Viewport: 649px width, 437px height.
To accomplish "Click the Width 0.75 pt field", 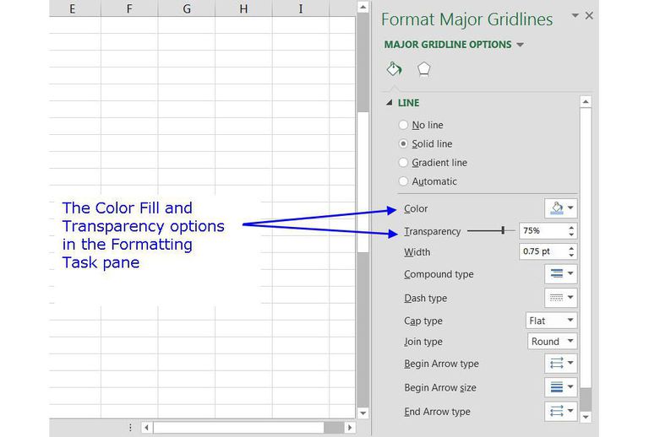I will point(543,251).
